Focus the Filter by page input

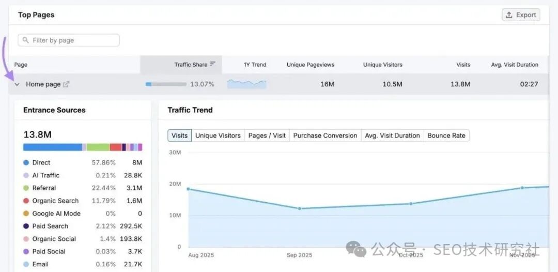click(72, 40)
